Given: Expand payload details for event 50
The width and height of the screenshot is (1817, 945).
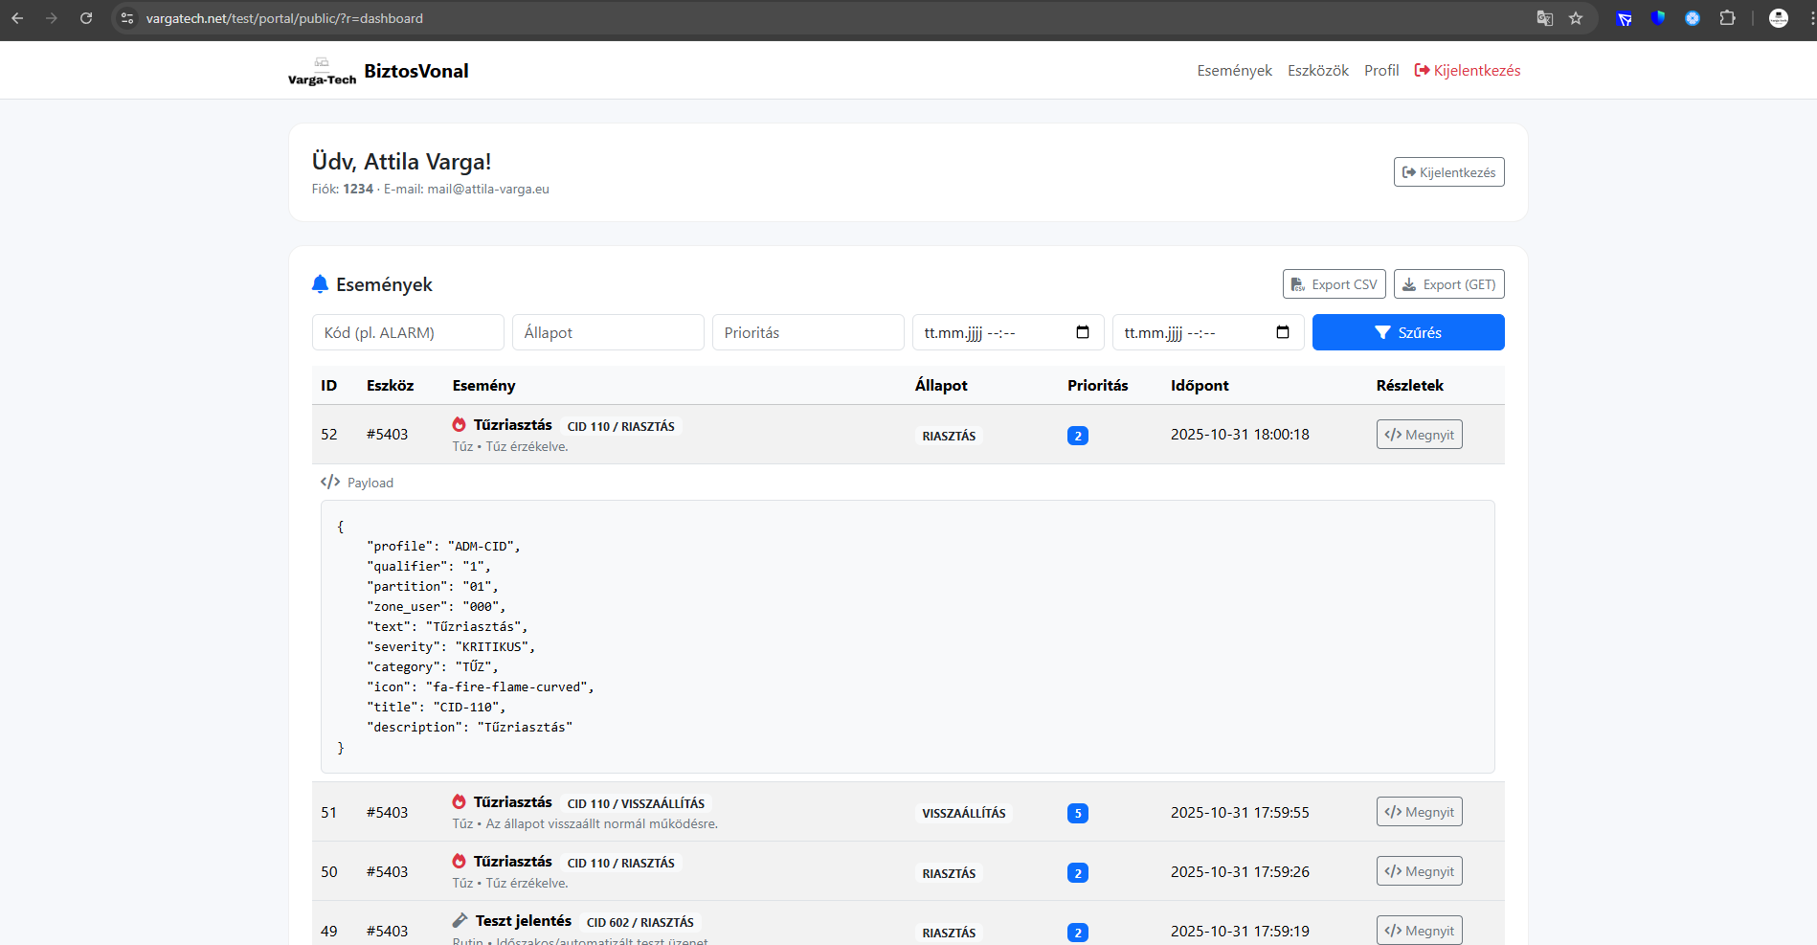Looking at the screenshot, I should [x=1419, y=871].
